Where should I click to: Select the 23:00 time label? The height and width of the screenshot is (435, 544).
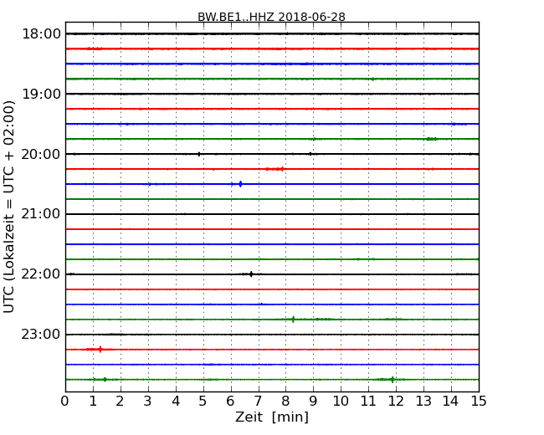click(41, 335)
